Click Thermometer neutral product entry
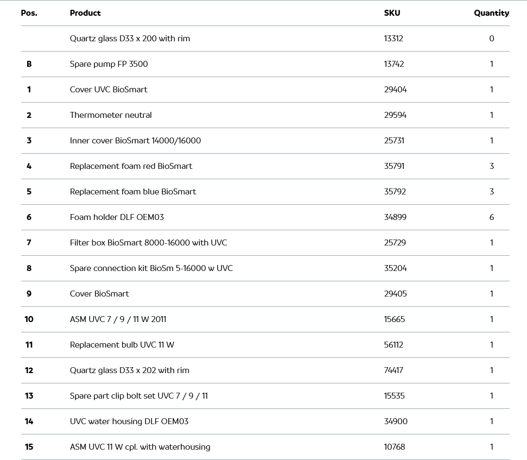The image size is (527, 460). coord(111,115)
